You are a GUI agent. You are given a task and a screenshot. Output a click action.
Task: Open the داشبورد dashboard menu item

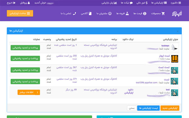click(176, 3)
